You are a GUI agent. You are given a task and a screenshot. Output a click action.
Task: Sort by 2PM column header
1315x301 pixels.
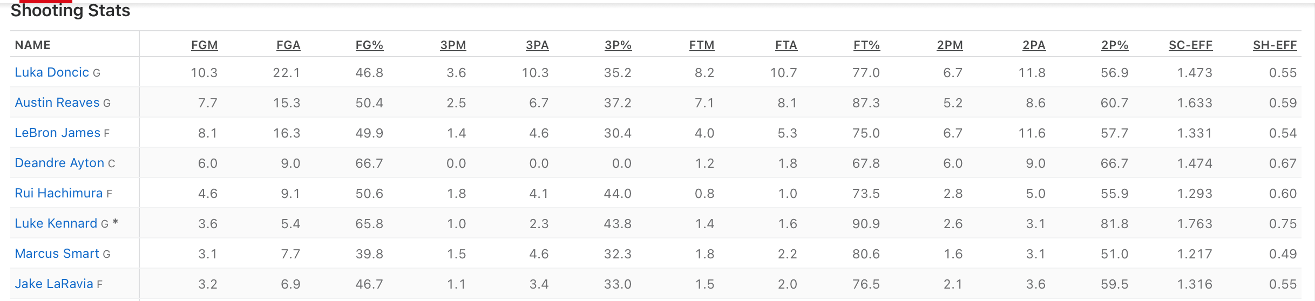[x=950, y=45]
